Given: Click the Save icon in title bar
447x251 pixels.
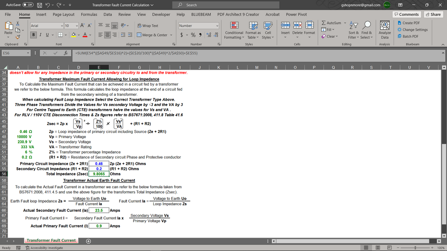Looking at the screenshot, I should tap(40, 5).
